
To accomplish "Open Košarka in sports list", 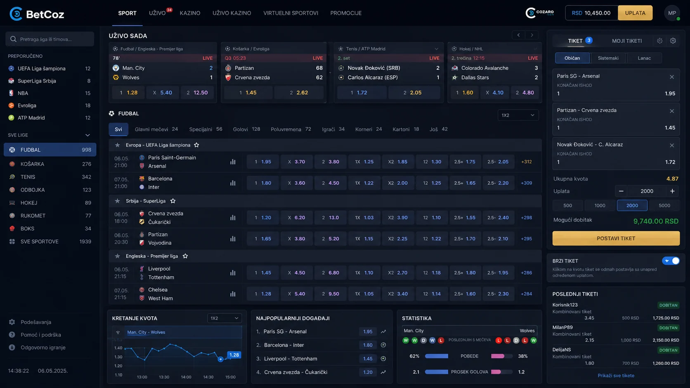I will point(50,164).
